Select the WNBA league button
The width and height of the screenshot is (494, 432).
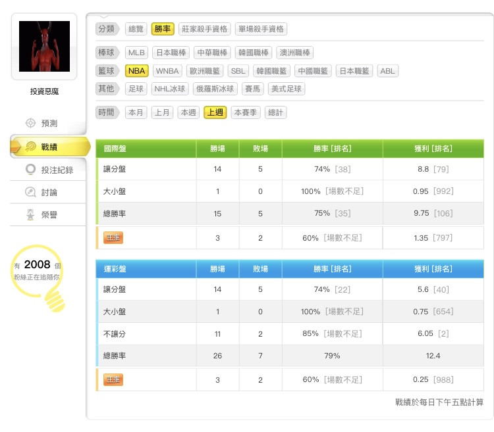click(x=167, y=71)
